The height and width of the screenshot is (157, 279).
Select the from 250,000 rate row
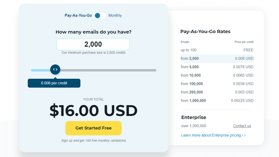click(217, 92)
